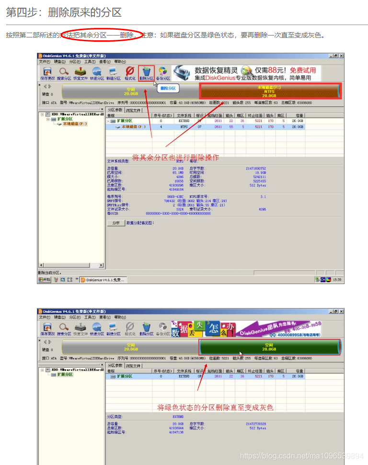Viewport: 368px width, 465px height.
Task: Click 保存更改 icon in lower DiskGenius window
Action: 47,329
